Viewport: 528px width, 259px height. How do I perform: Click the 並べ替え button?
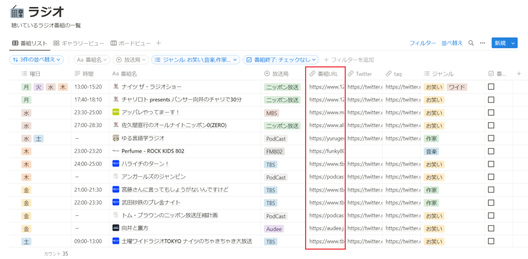(x=452, y=43)
